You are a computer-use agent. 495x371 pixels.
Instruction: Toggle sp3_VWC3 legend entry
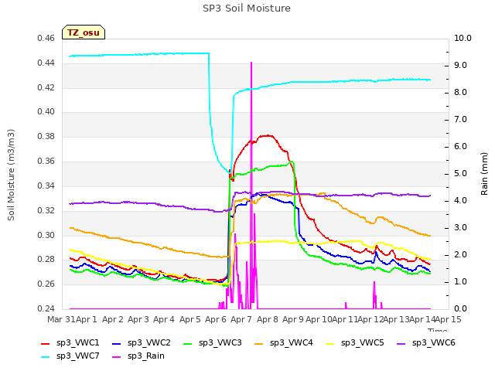(213, 343)
